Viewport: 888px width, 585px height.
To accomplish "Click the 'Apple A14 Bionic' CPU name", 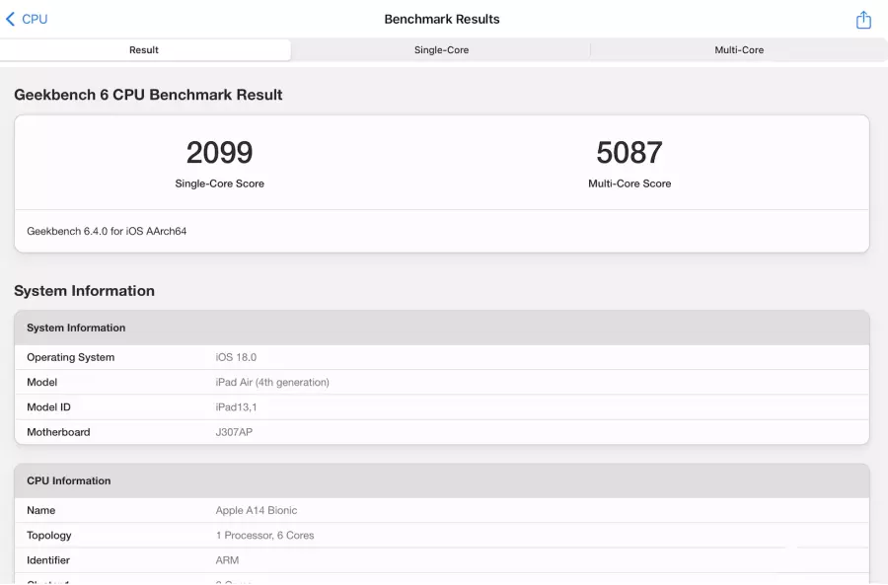I will [256, 510].
